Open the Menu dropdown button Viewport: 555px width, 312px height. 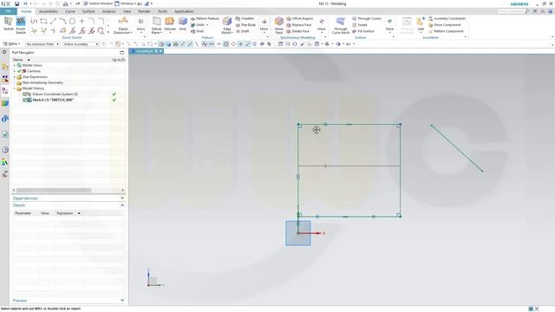pos(11,44)
